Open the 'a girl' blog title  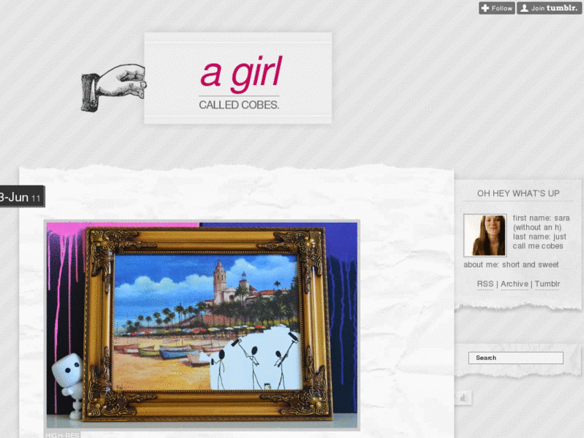coord(241,74)
